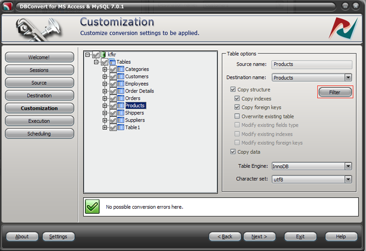The width and height of the screenshot is (366, 251).
Task: Collapse the kfkr database node
Action: (x=87, y=55)
